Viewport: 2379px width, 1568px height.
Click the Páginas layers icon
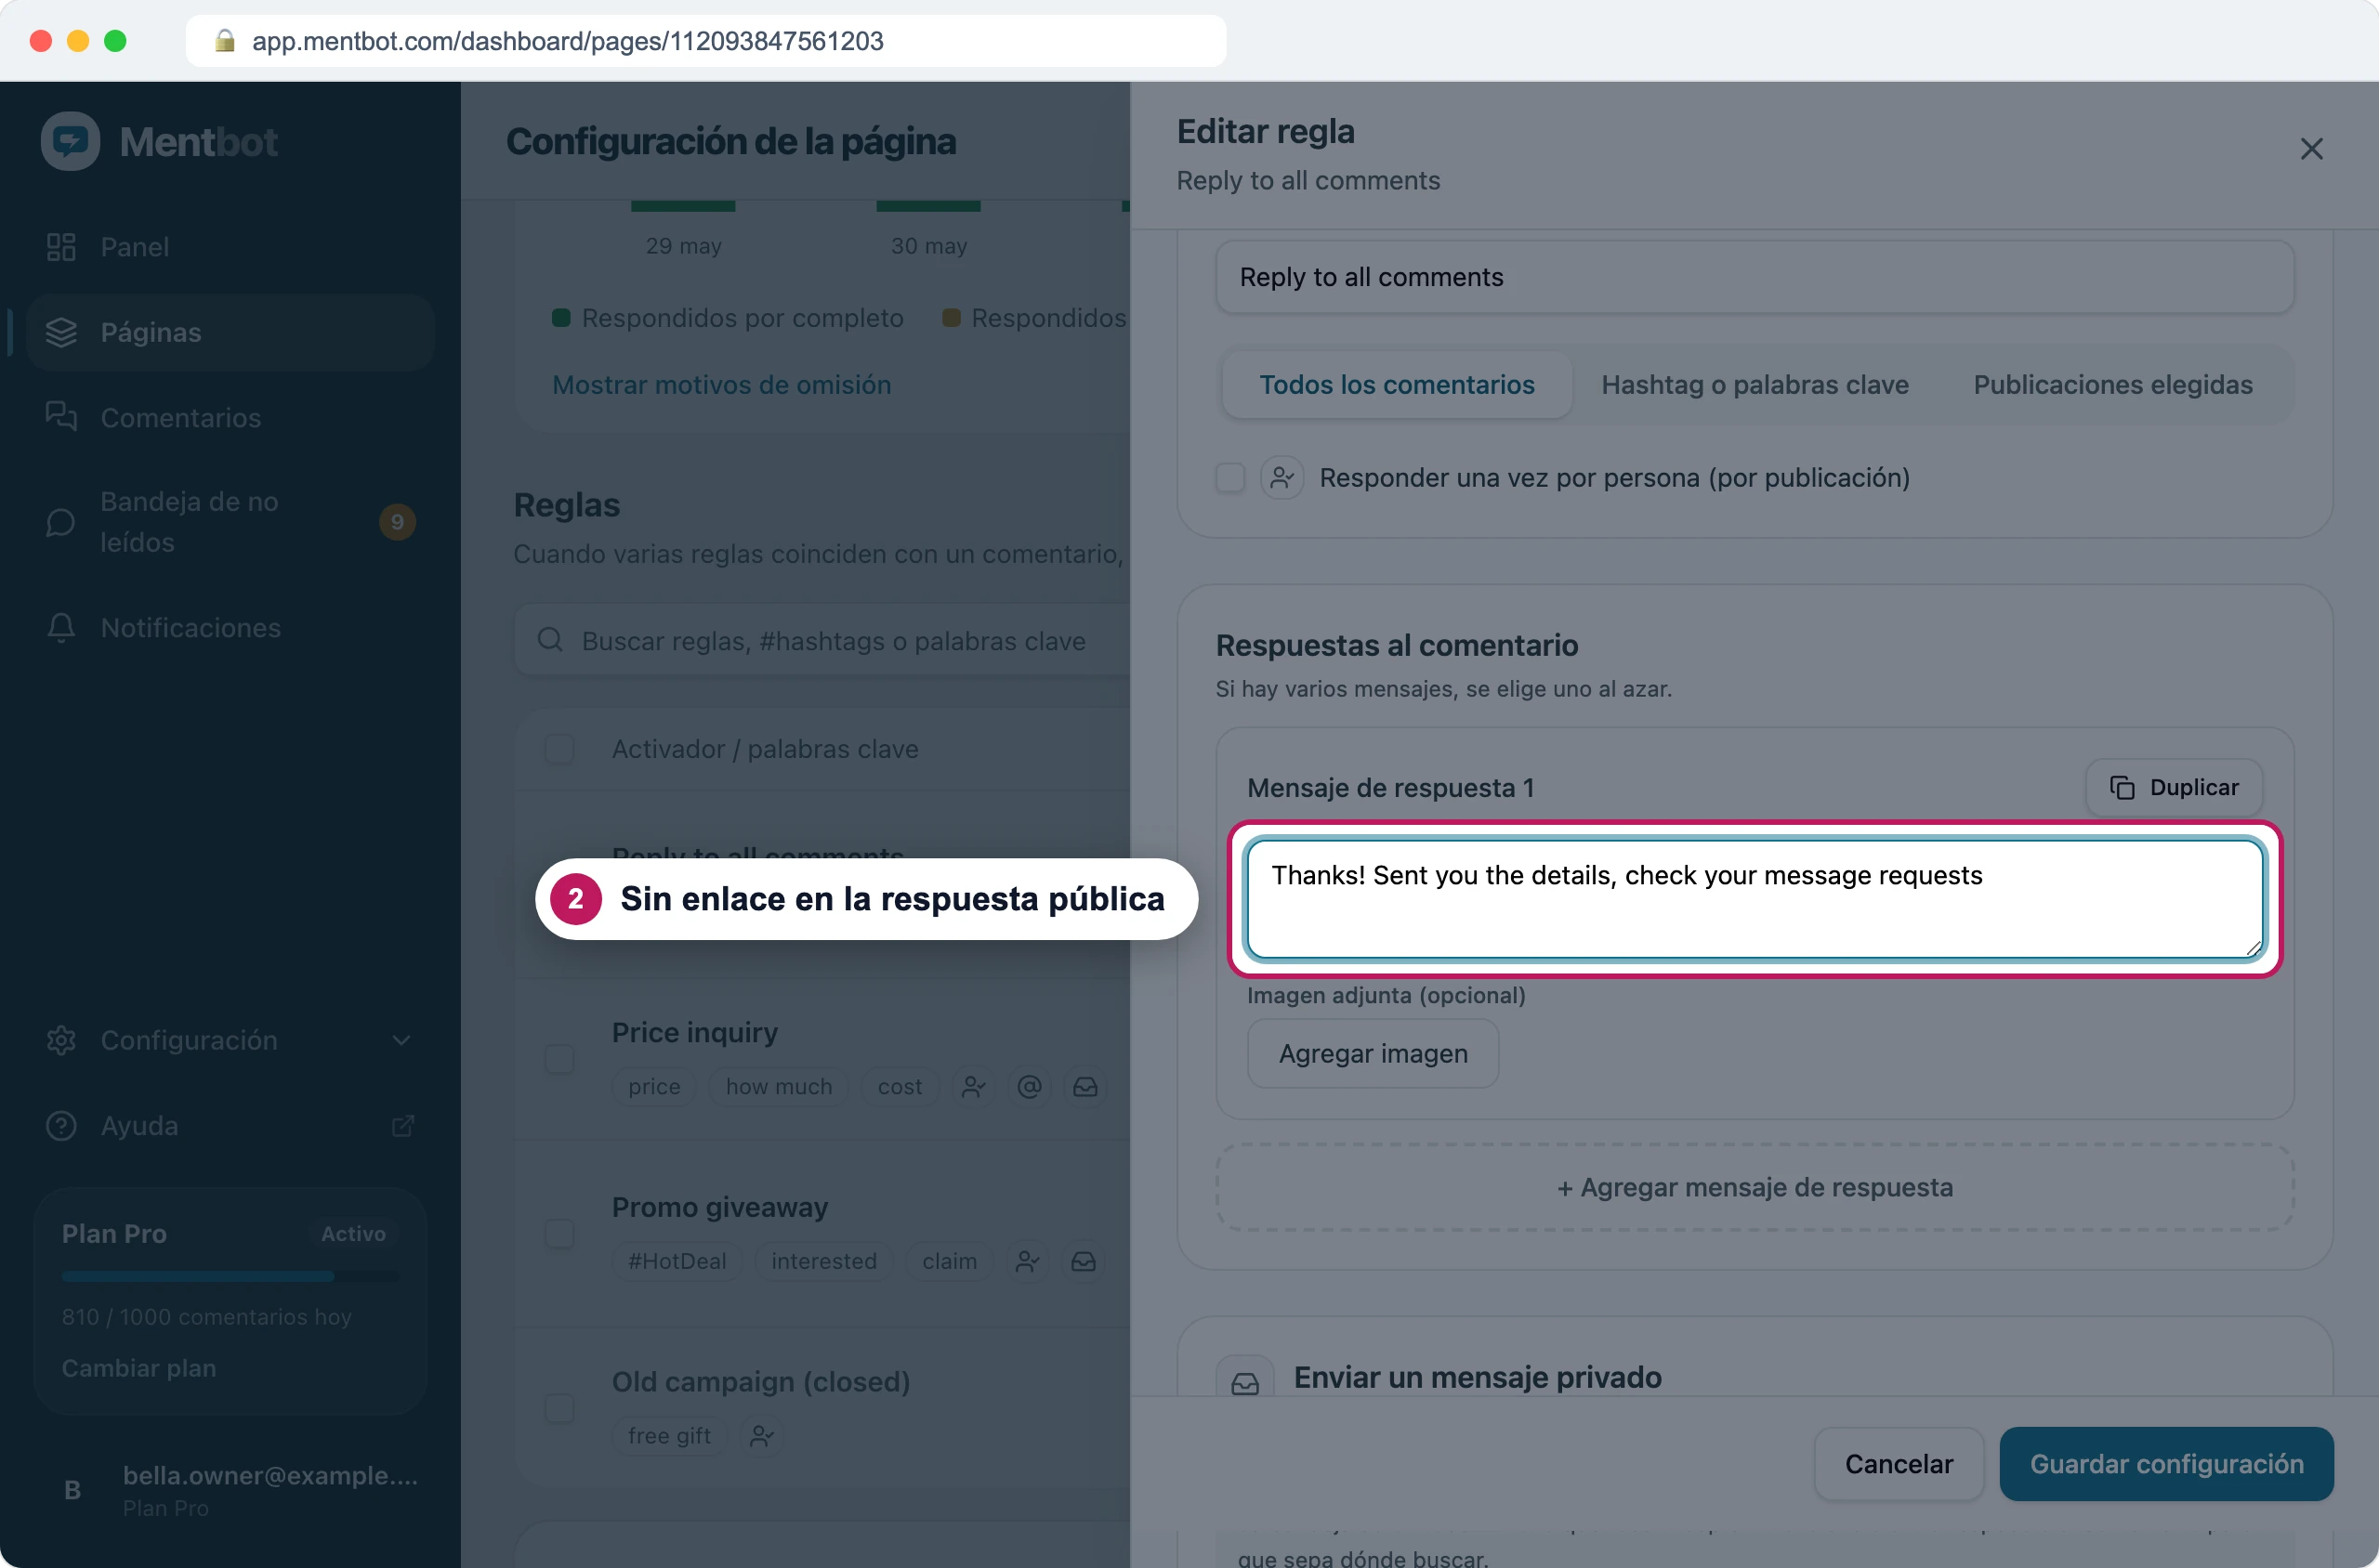[x=61, y=332]
